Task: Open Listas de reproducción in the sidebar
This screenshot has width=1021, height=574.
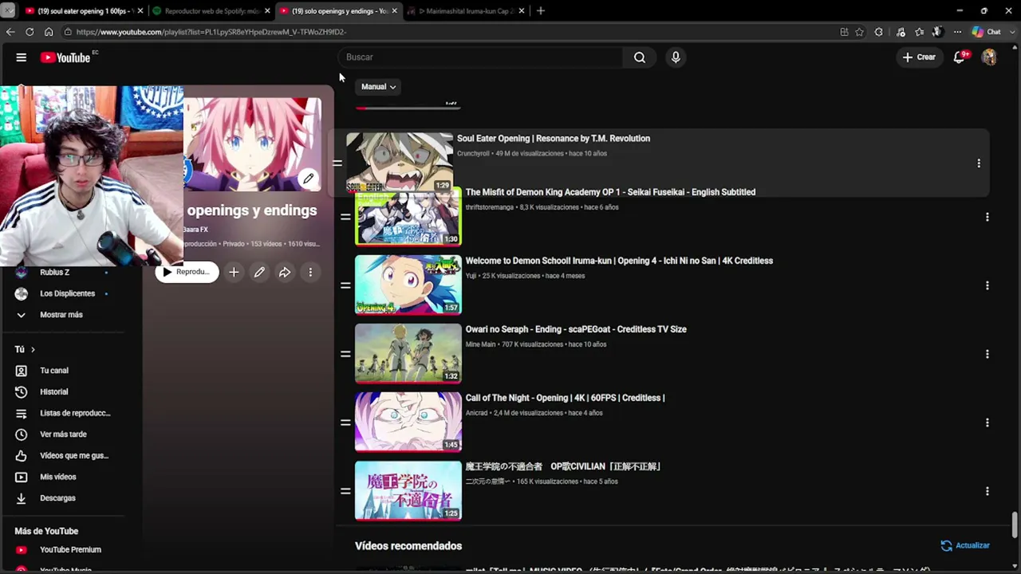Action: tap(75, 413)
